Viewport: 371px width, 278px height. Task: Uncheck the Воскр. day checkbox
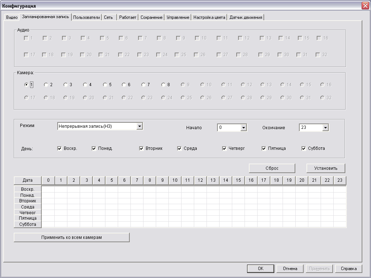tap(59, 148)
